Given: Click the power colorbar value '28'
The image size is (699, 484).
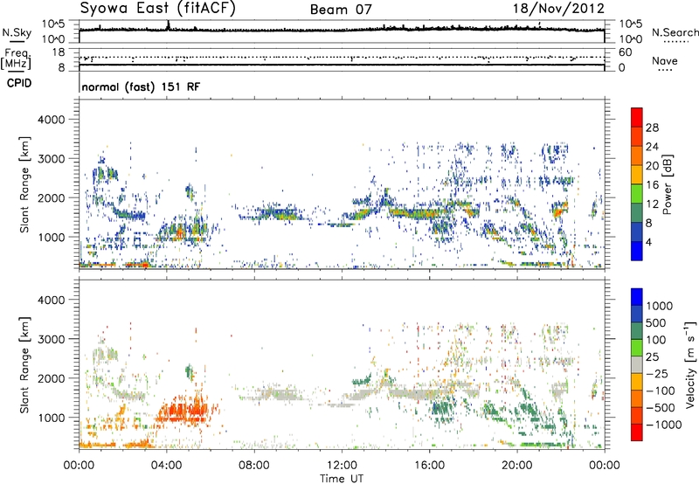Looking at the screenshot, I should click(x=652, y=128).
